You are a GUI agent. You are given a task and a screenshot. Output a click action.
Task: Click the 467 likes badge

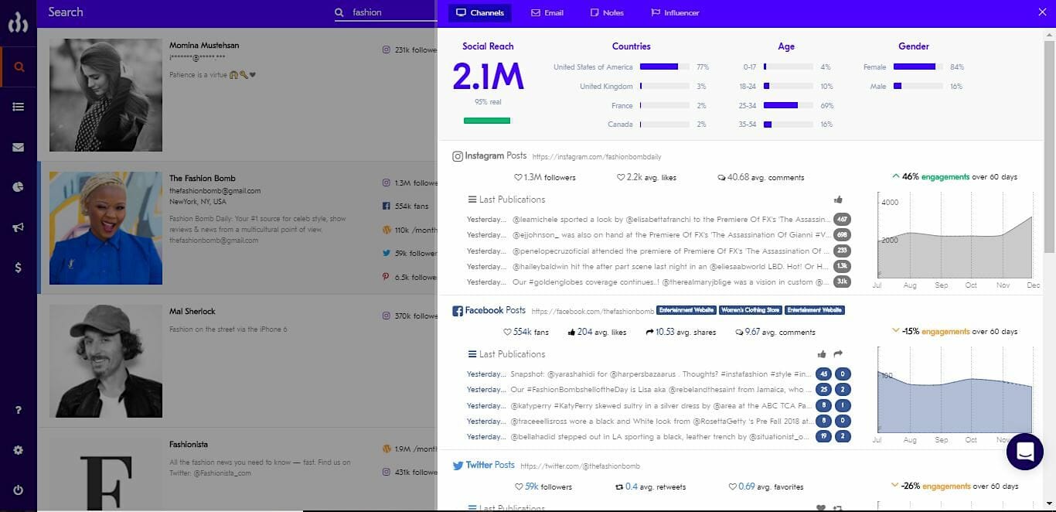842,220
